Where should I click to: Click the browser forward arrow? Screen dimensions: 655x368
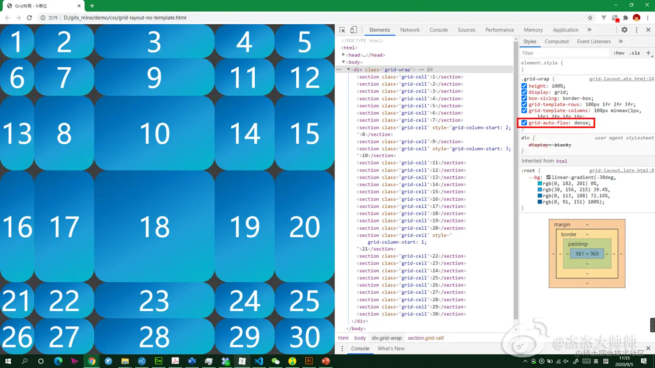pos(18,18)
